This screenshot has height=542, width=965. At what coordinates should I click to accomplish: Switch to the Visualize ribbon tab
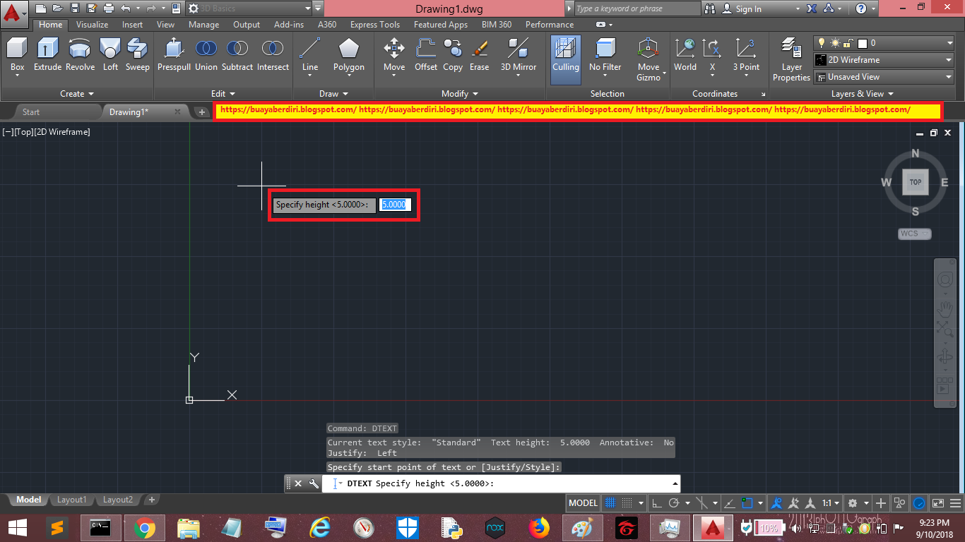tap(92, 24)
